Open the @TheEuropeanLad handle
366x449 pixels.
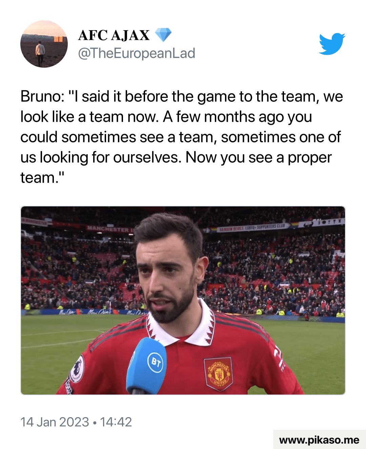[137, 53]
